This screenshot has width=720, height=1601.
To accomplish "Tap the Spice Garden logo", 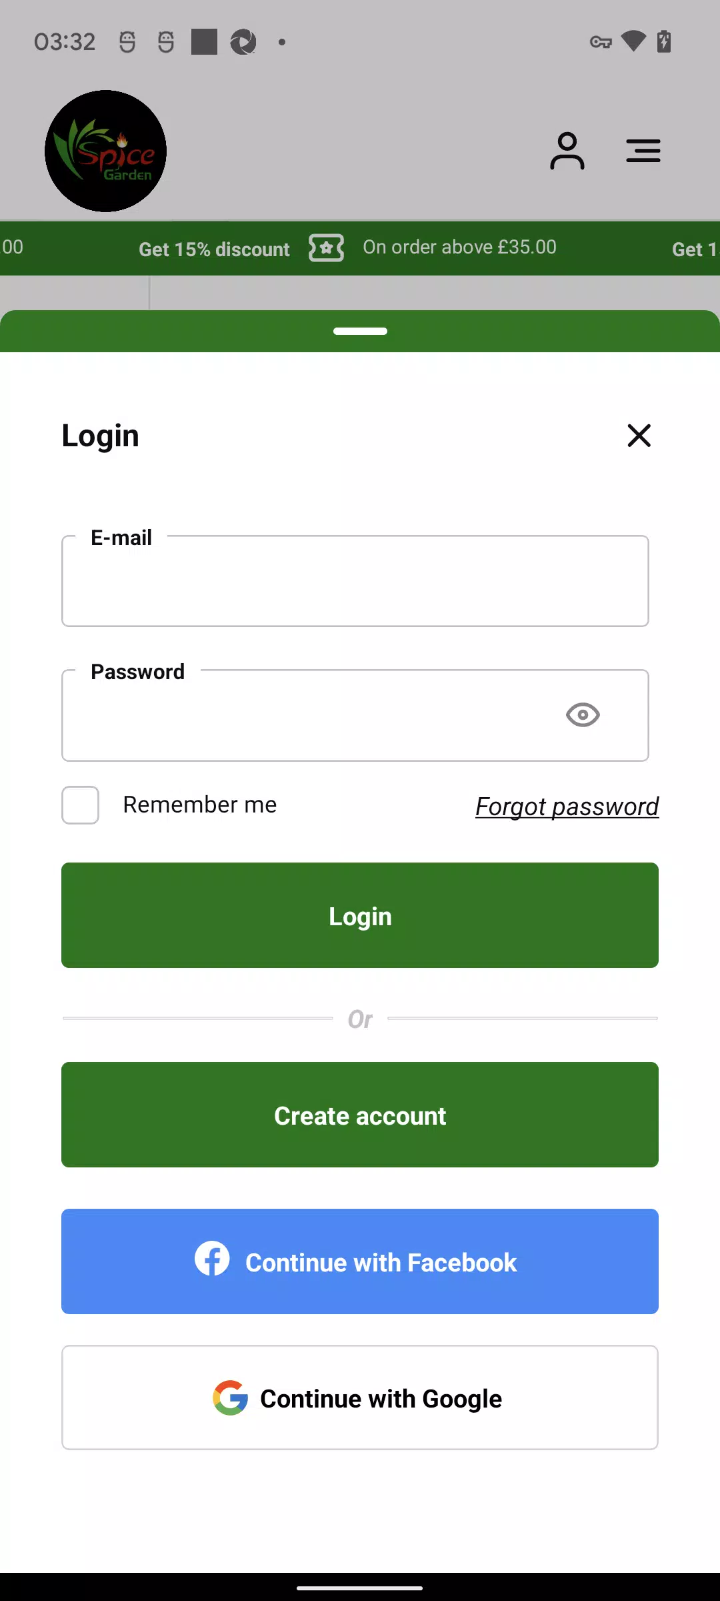I will 105,151.
